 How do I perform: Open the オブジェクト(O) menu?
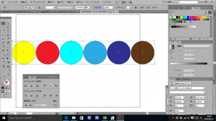pyautogui.click(x=37, y=2)
